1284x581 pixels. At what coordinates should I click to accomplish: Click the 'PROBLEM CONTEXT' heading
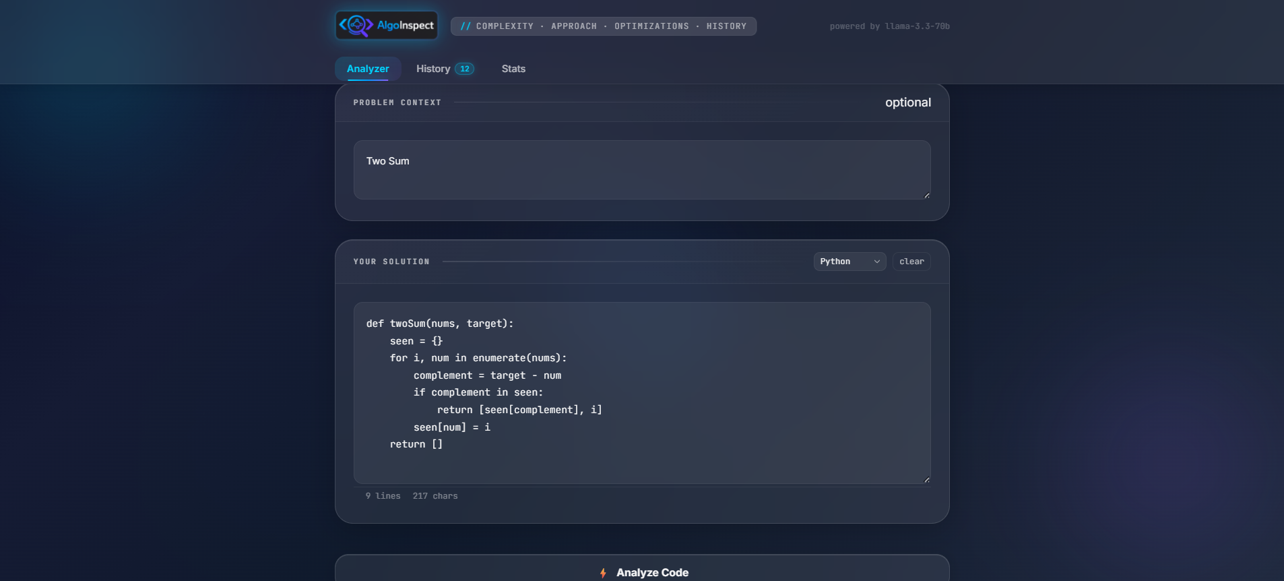[x=397, y=102]
